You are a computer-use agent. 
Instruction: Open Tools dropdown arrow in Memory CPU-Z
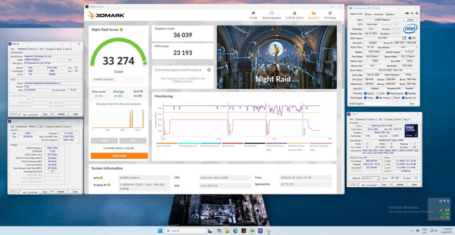click(x=52, y=192)
